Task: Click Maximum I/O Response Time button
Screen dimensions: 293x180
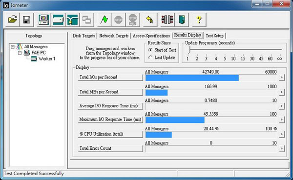Action: click(x=110, y=120)
